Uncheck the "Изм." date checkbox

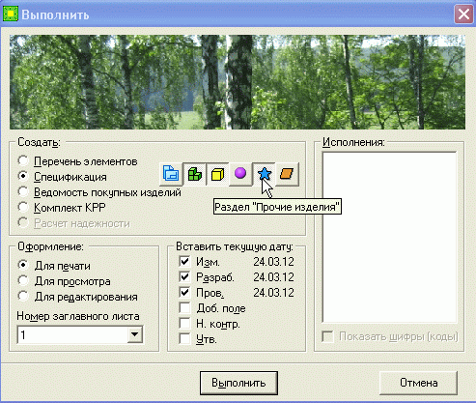[x=184, y=261]
